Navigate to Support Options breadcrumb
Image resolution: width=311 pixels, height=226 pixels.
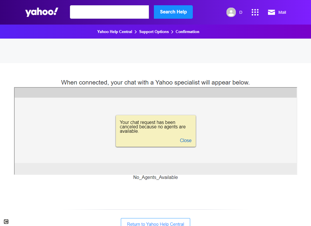coord(154,32)
